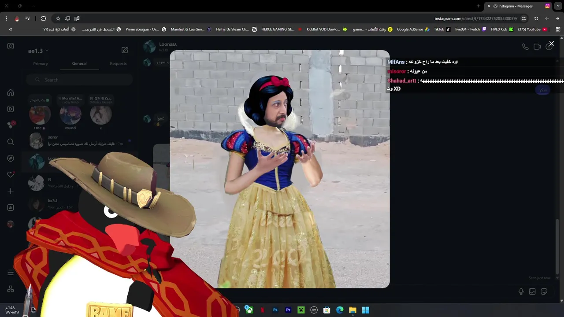Attach a photo using the image icon
This screenshot has width=564, height=317.
tap(532, 291)
